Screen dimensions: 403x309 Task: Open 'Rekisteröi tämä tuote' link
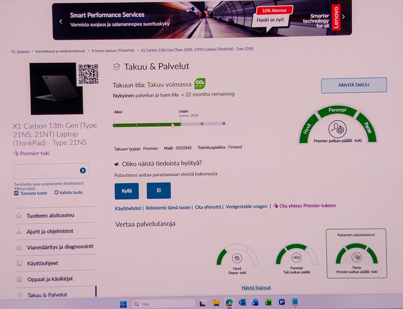(168, 208)
